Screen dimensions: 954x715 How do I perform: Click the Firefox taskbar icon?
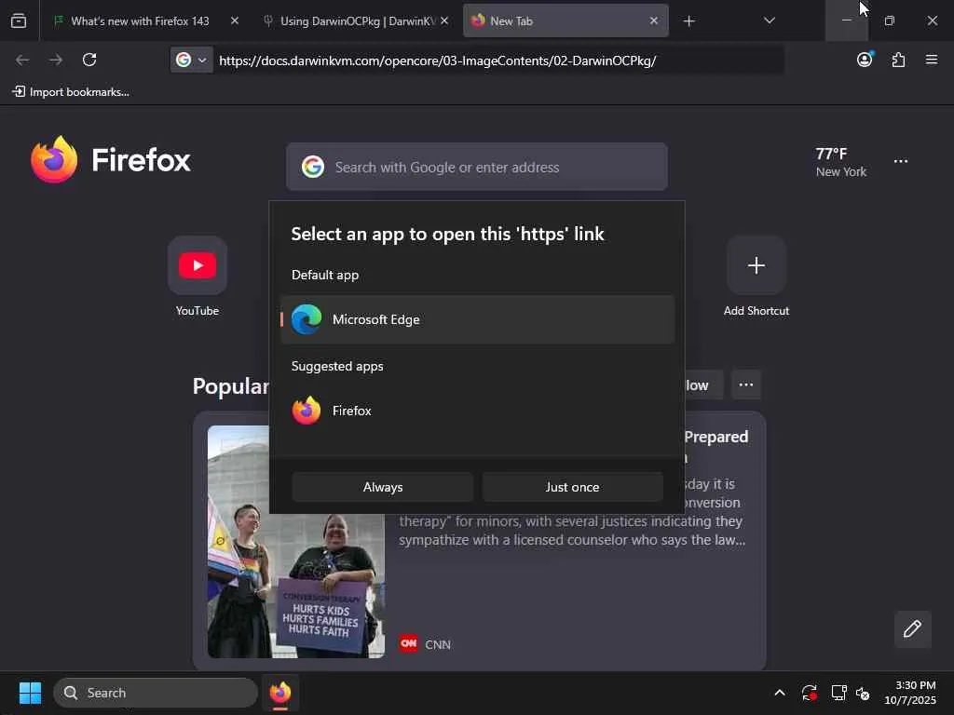click(x=280, y=693)
